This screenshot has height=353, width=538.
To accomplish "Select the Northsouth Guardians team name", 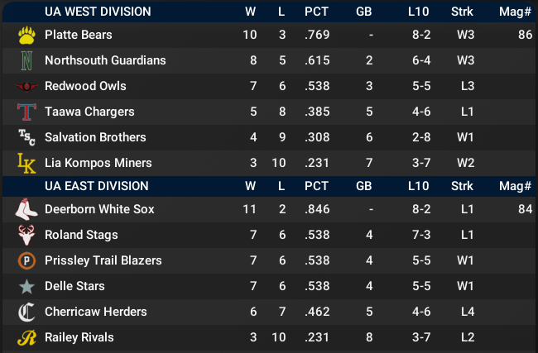I will pos(105,61).
